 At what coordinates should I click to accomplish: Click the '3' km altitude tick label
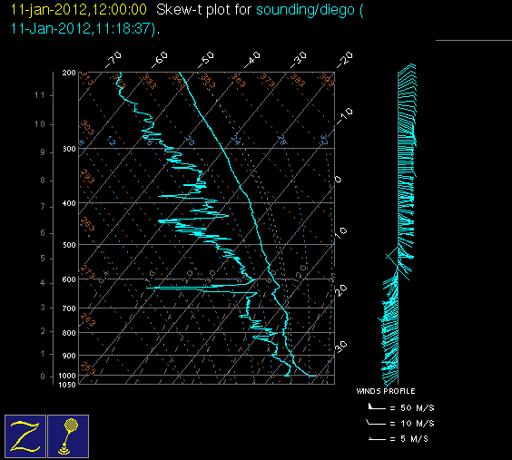point(43,308)
